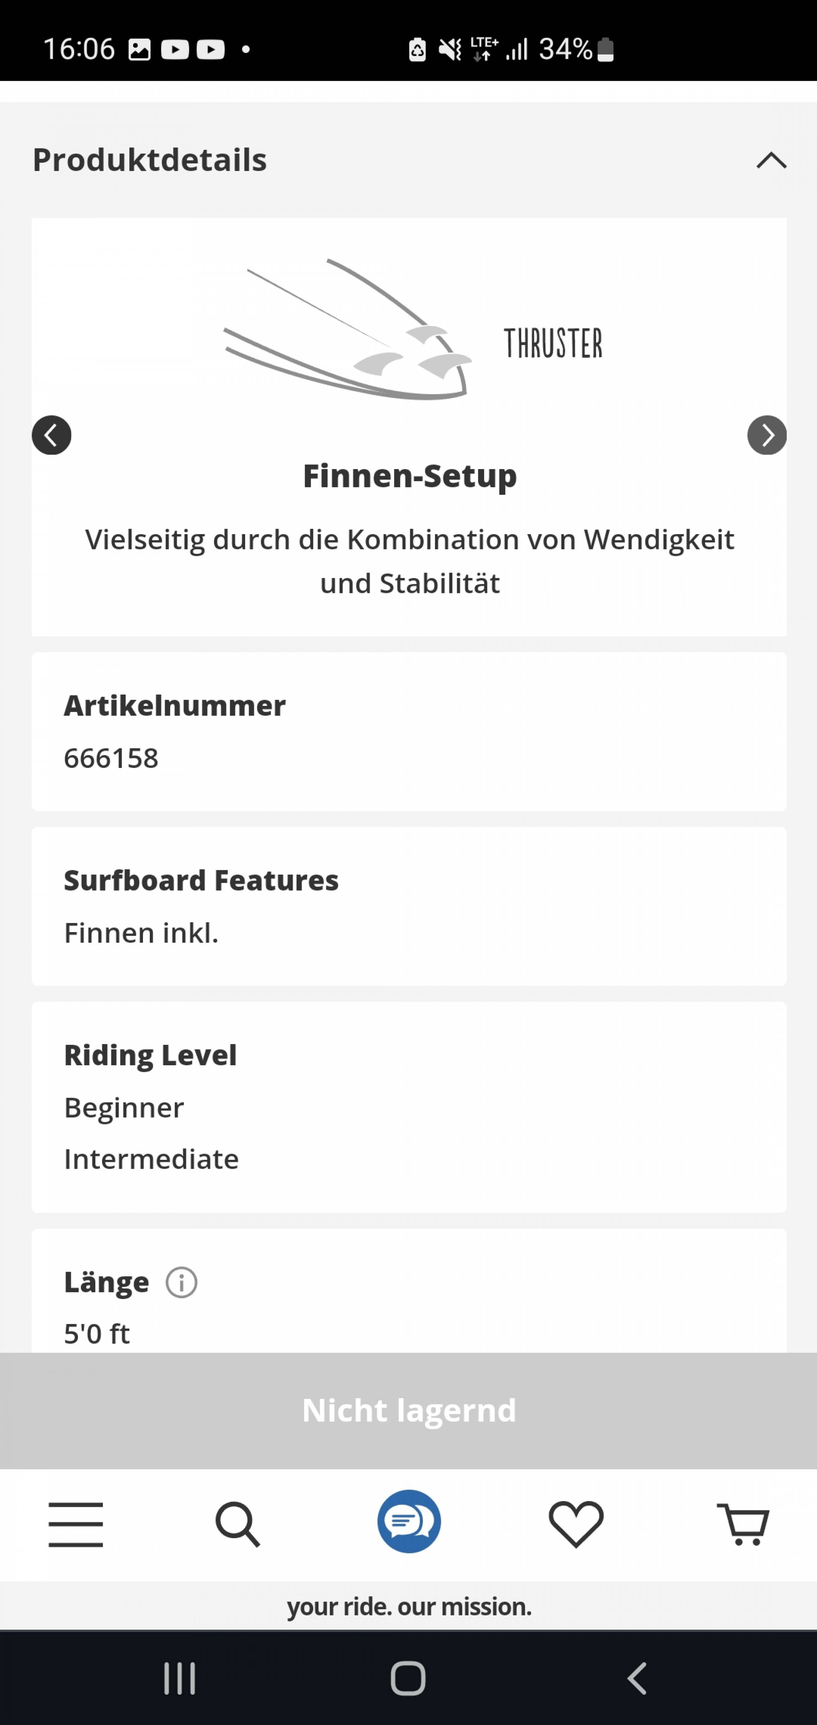The height and width of the screenshot is (1725, 817).
Task: Tap the Finnen-Setup slide title
Action: 410,476
